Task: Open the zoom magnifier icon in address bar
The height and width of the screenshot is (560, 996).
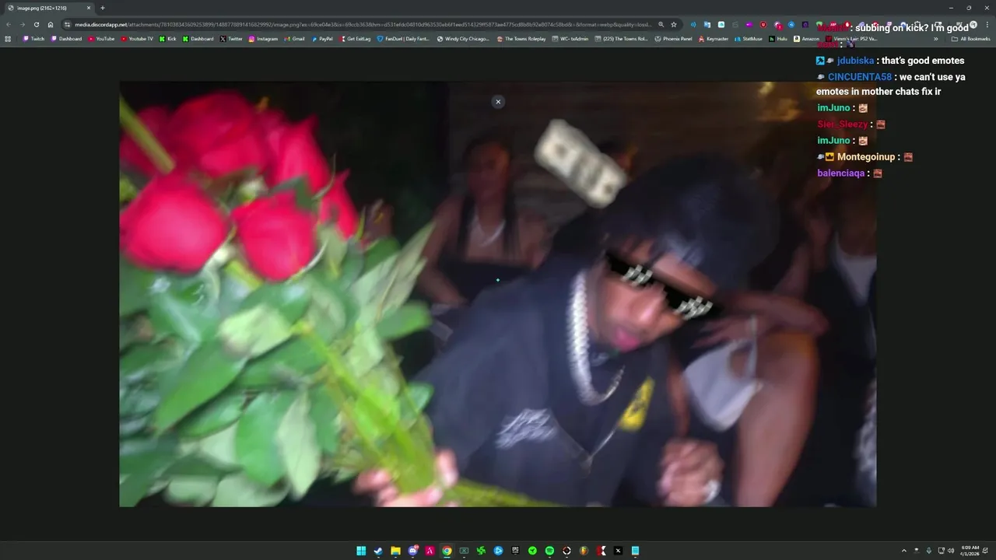Action: tap(661, 24)
